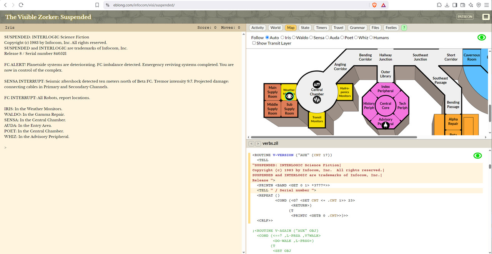The image size is (492, 254).
Task: Open the Brave Wallet icon
Action: point(463,5)
